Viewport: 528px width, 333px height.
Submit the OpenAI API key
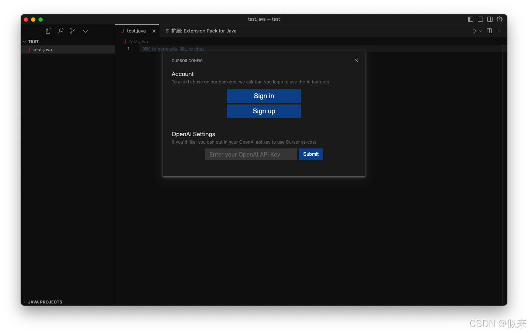coord(311,154)
